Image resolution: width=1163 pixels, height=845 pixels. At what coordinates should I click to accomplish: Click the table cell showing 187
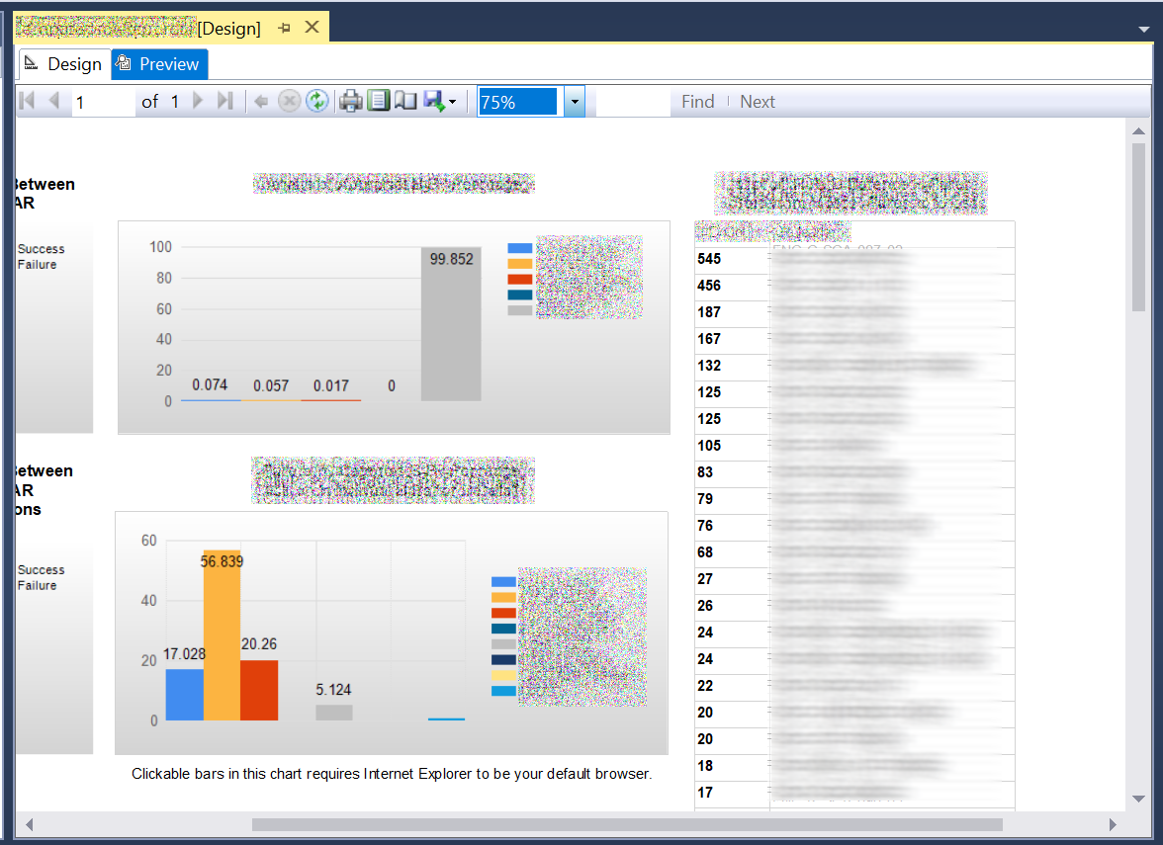click(732, 312)
